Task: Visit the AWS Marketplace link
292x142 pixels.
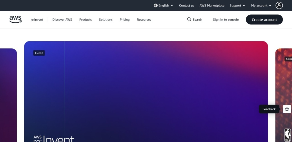Action: point(212,5)
